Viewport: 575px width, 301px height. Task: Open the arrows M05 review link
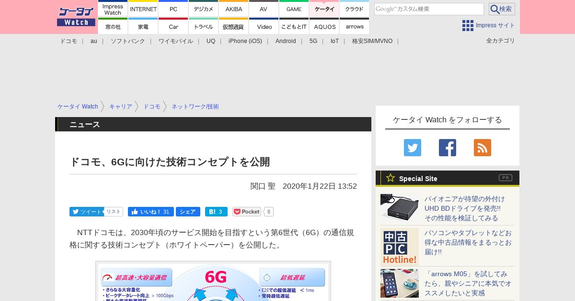(x=468, y=283)
